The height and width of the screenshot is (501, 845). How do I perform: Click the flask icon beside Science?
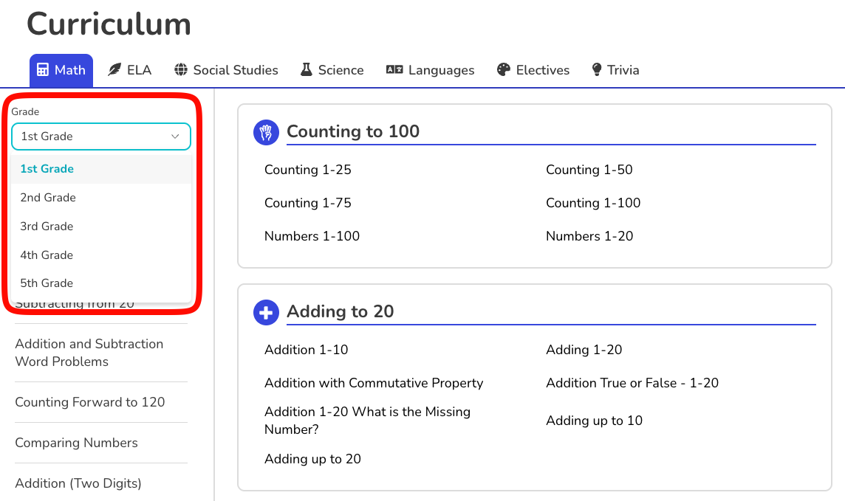click(306, 70)
